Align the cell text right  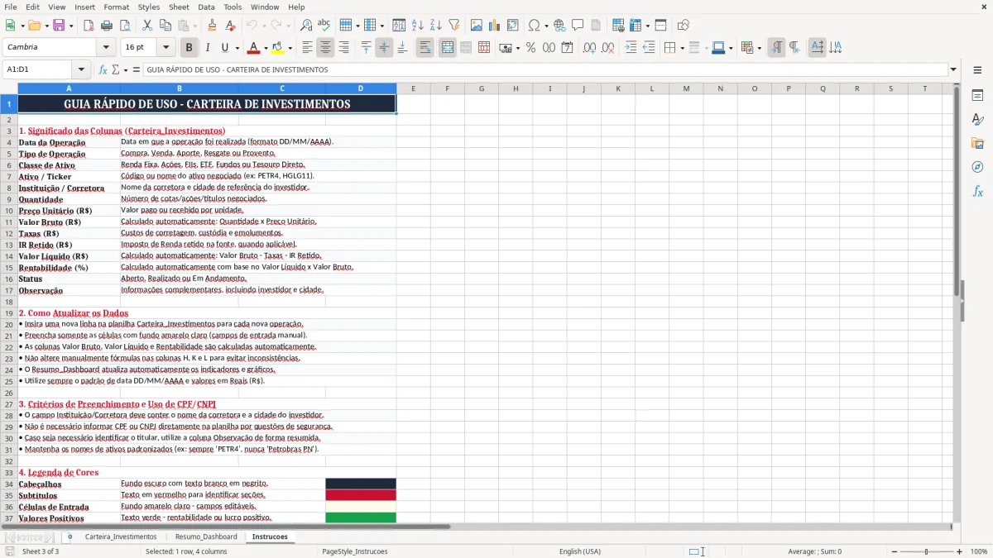pos(343,48)
